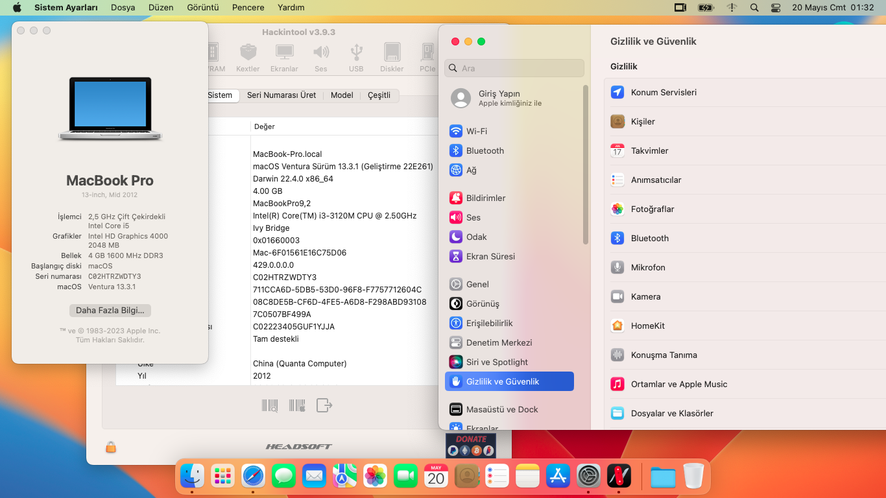Open Siri ve Spotlight in sidebar
Image resolution: width=886 pixels, height=498 pixels.
pyautogui.click(x=497, y=362)
